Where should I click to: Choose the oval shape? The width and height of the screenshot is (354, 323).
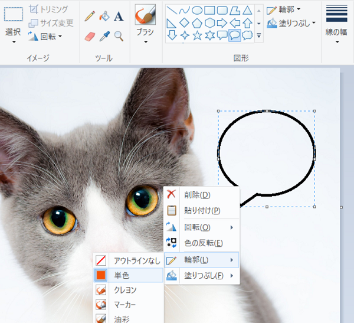pos(197,11)
